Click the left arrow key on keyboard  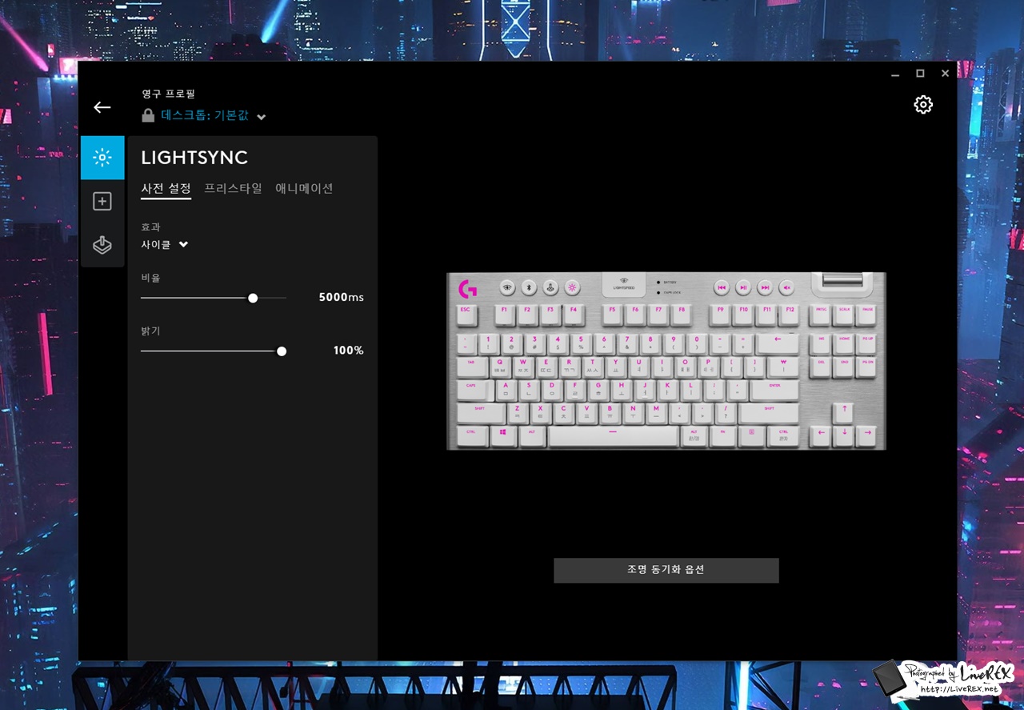pos(819,435)
